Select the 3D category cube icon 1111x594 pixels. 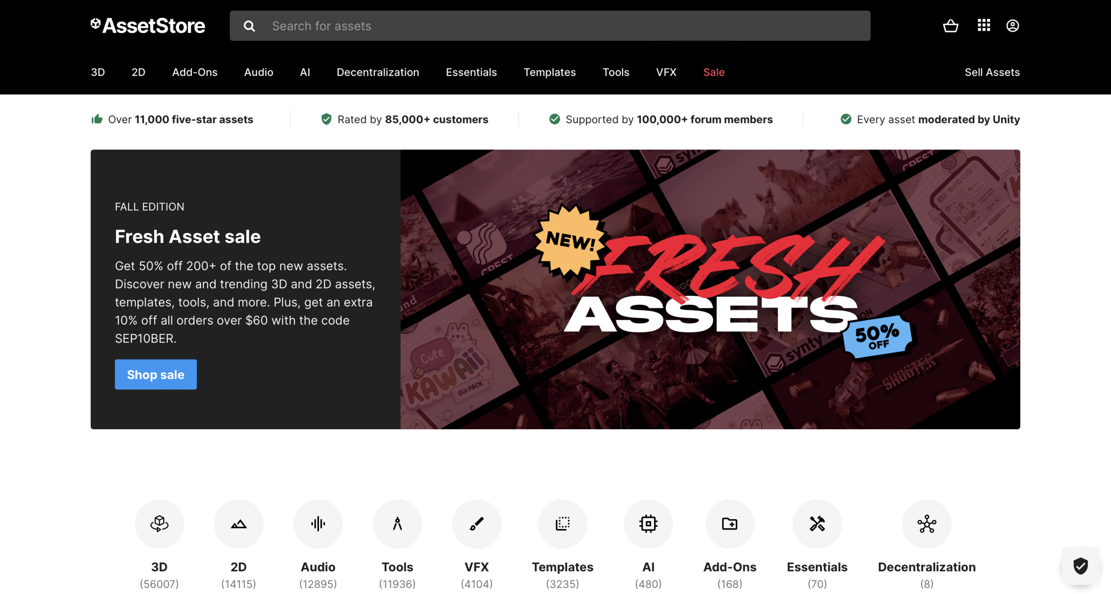(159, 524)
